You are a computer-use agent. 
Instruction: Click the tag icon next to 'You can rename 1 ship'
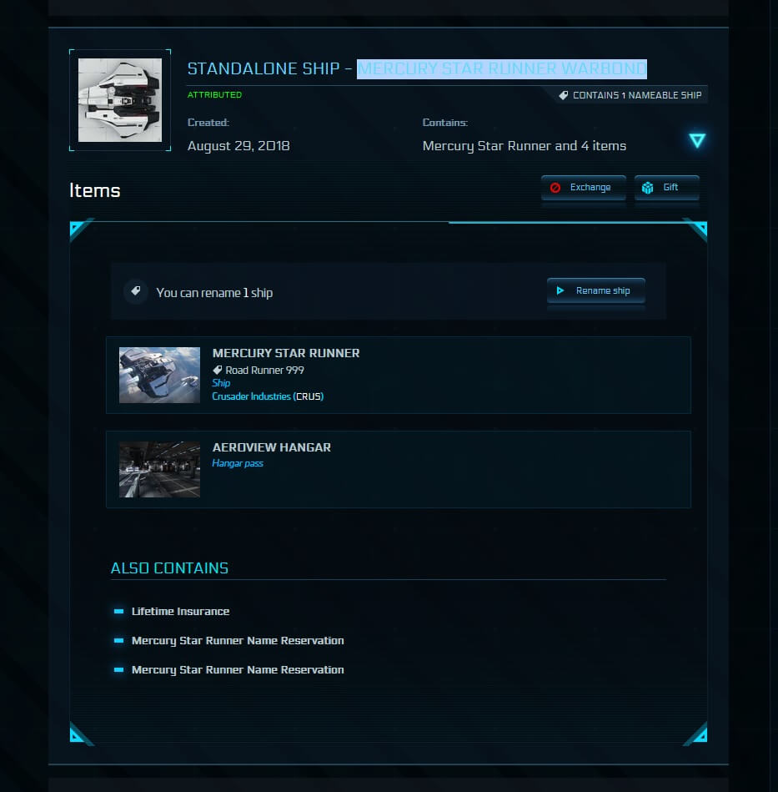pyautogui.click(x=136, y=291)
